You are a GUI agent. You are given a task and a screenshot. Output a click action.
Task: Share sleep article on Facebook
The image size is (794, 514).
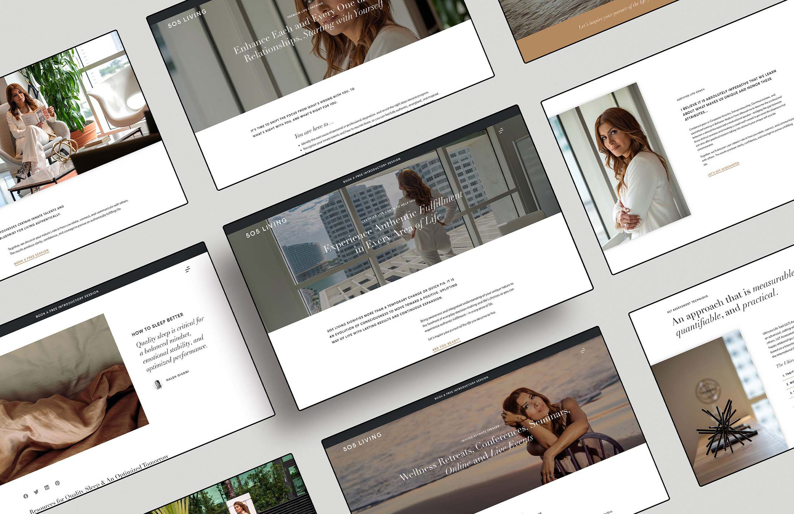pos(26,496)
